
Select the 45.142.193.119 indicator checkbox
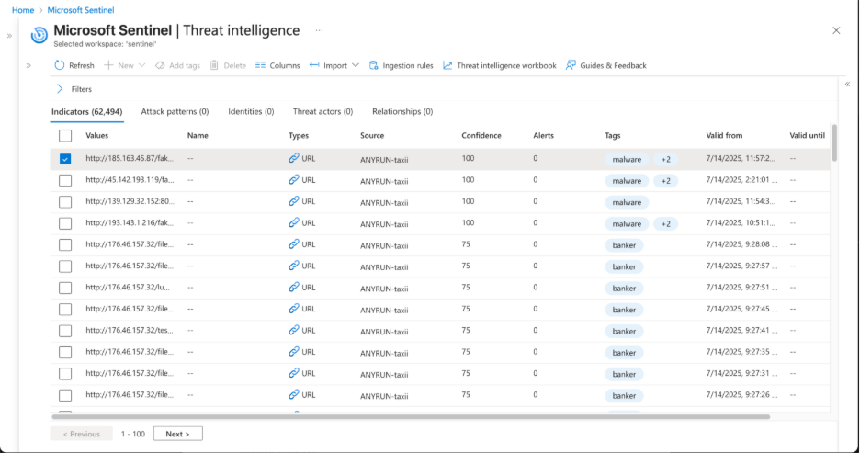65,180
